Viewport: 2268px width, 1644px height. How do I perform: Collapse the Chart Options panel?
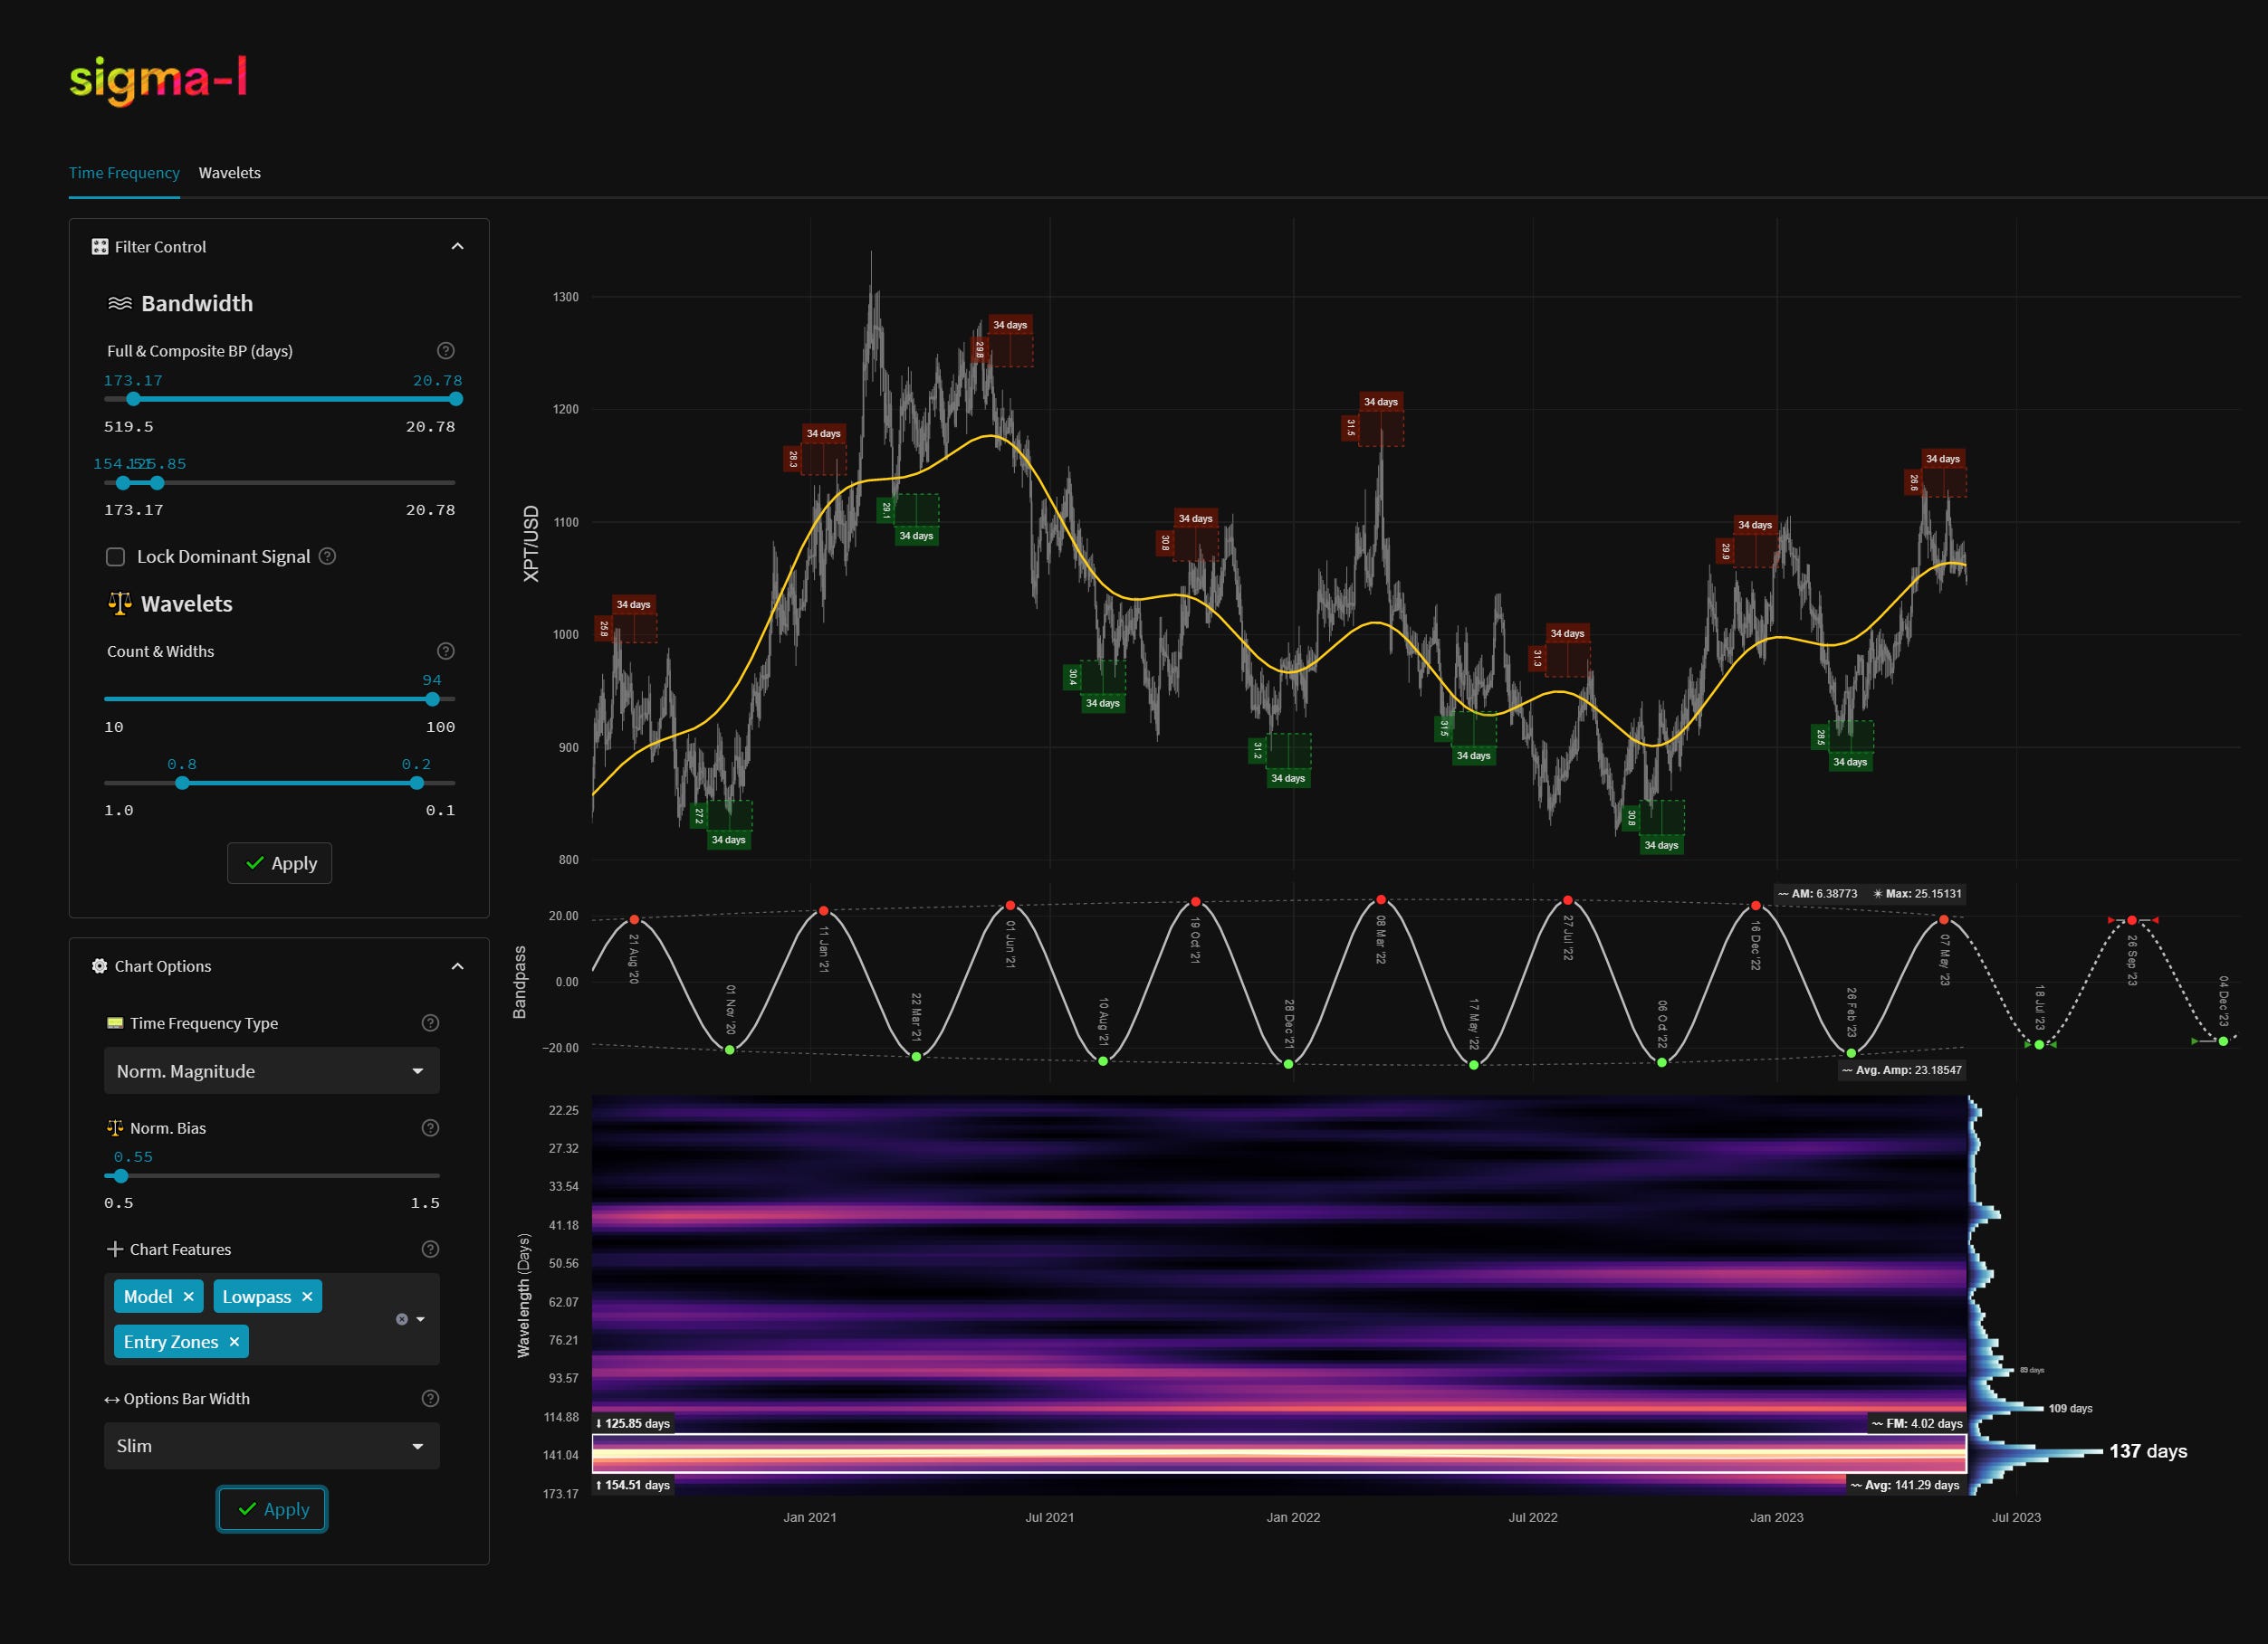[x=457, y=965]
